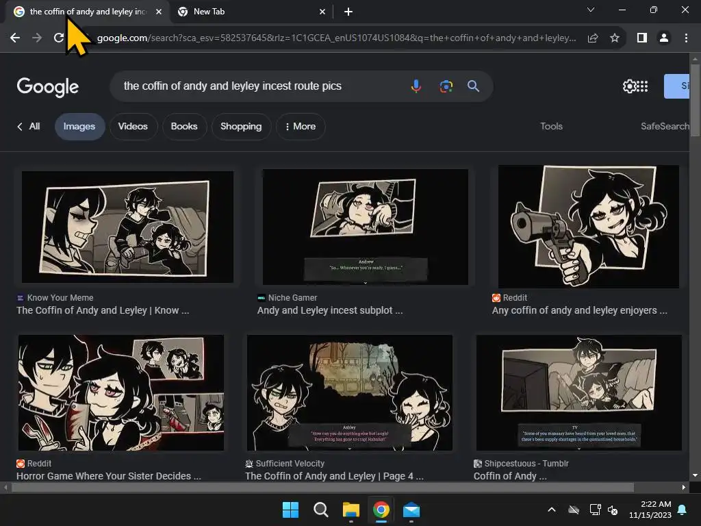
Task: Open 'Andy and Leyley incest subplot' link
Action: 330,310
